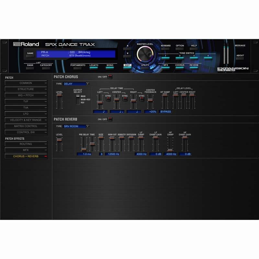Open the Matrix Control tab
259x259 pixels.
coord(26,126)
